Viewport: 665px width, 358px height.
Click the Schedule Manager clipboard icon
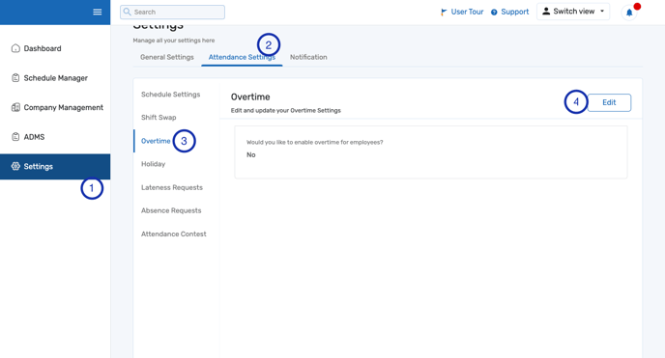tap(15, 78)
